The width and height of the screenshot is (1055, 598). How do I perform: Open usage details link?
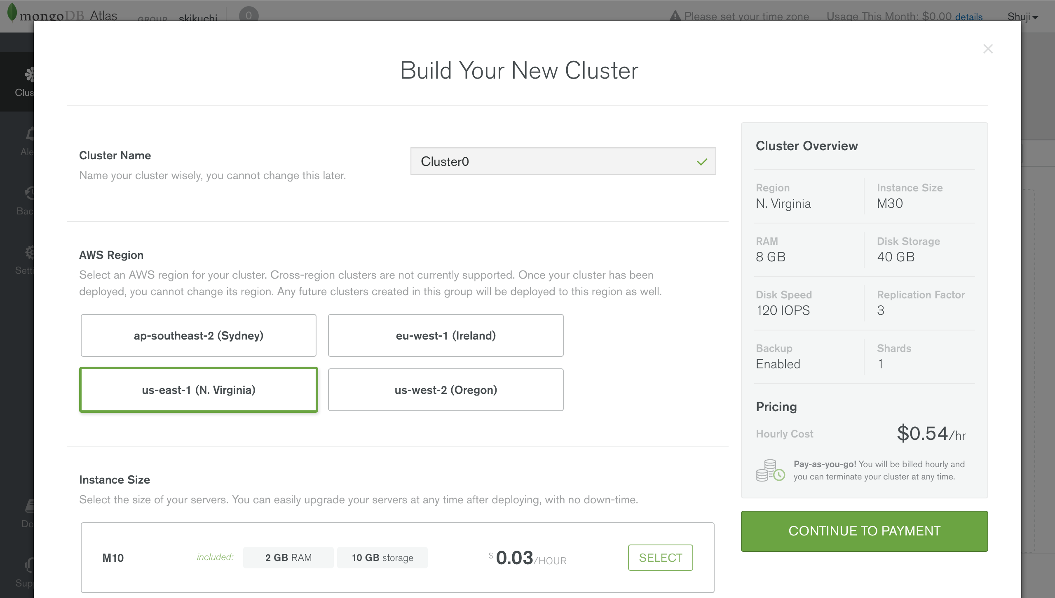pyautogui.click(x=968, y=17)
